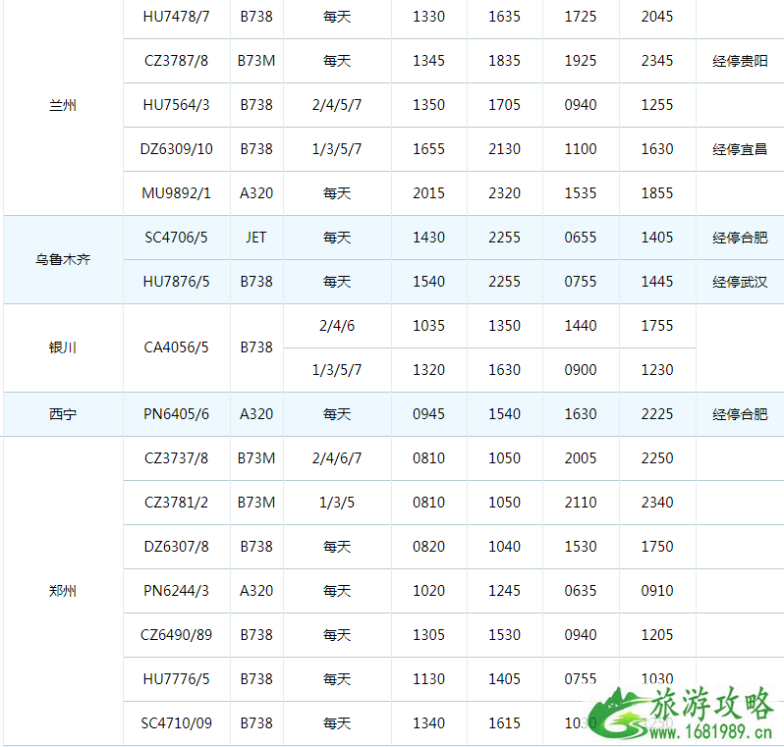Select the 兰州 destination cell
The image size is (784, 747).
[63, 105]
